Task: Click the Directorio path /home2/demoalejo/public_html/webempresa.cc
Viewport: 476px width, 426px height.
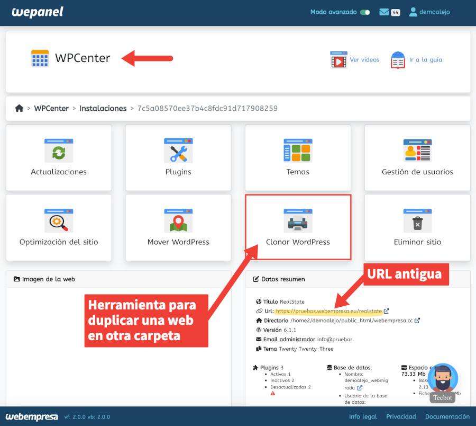Action: click(x=352, y=321)
